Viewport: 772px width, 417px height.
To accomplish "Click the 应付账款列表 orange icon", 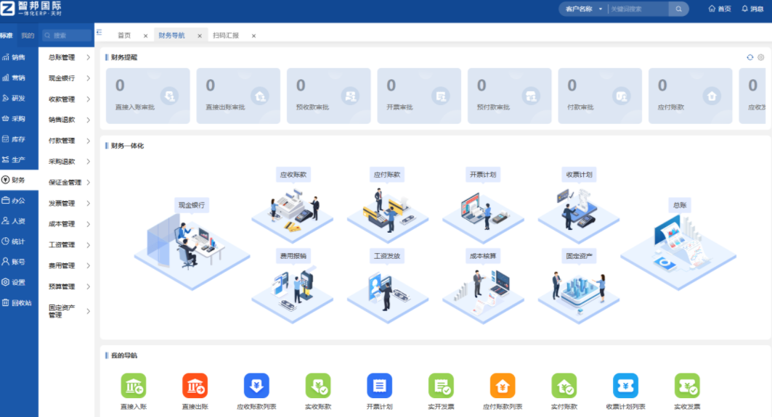I will pos(503,386).
